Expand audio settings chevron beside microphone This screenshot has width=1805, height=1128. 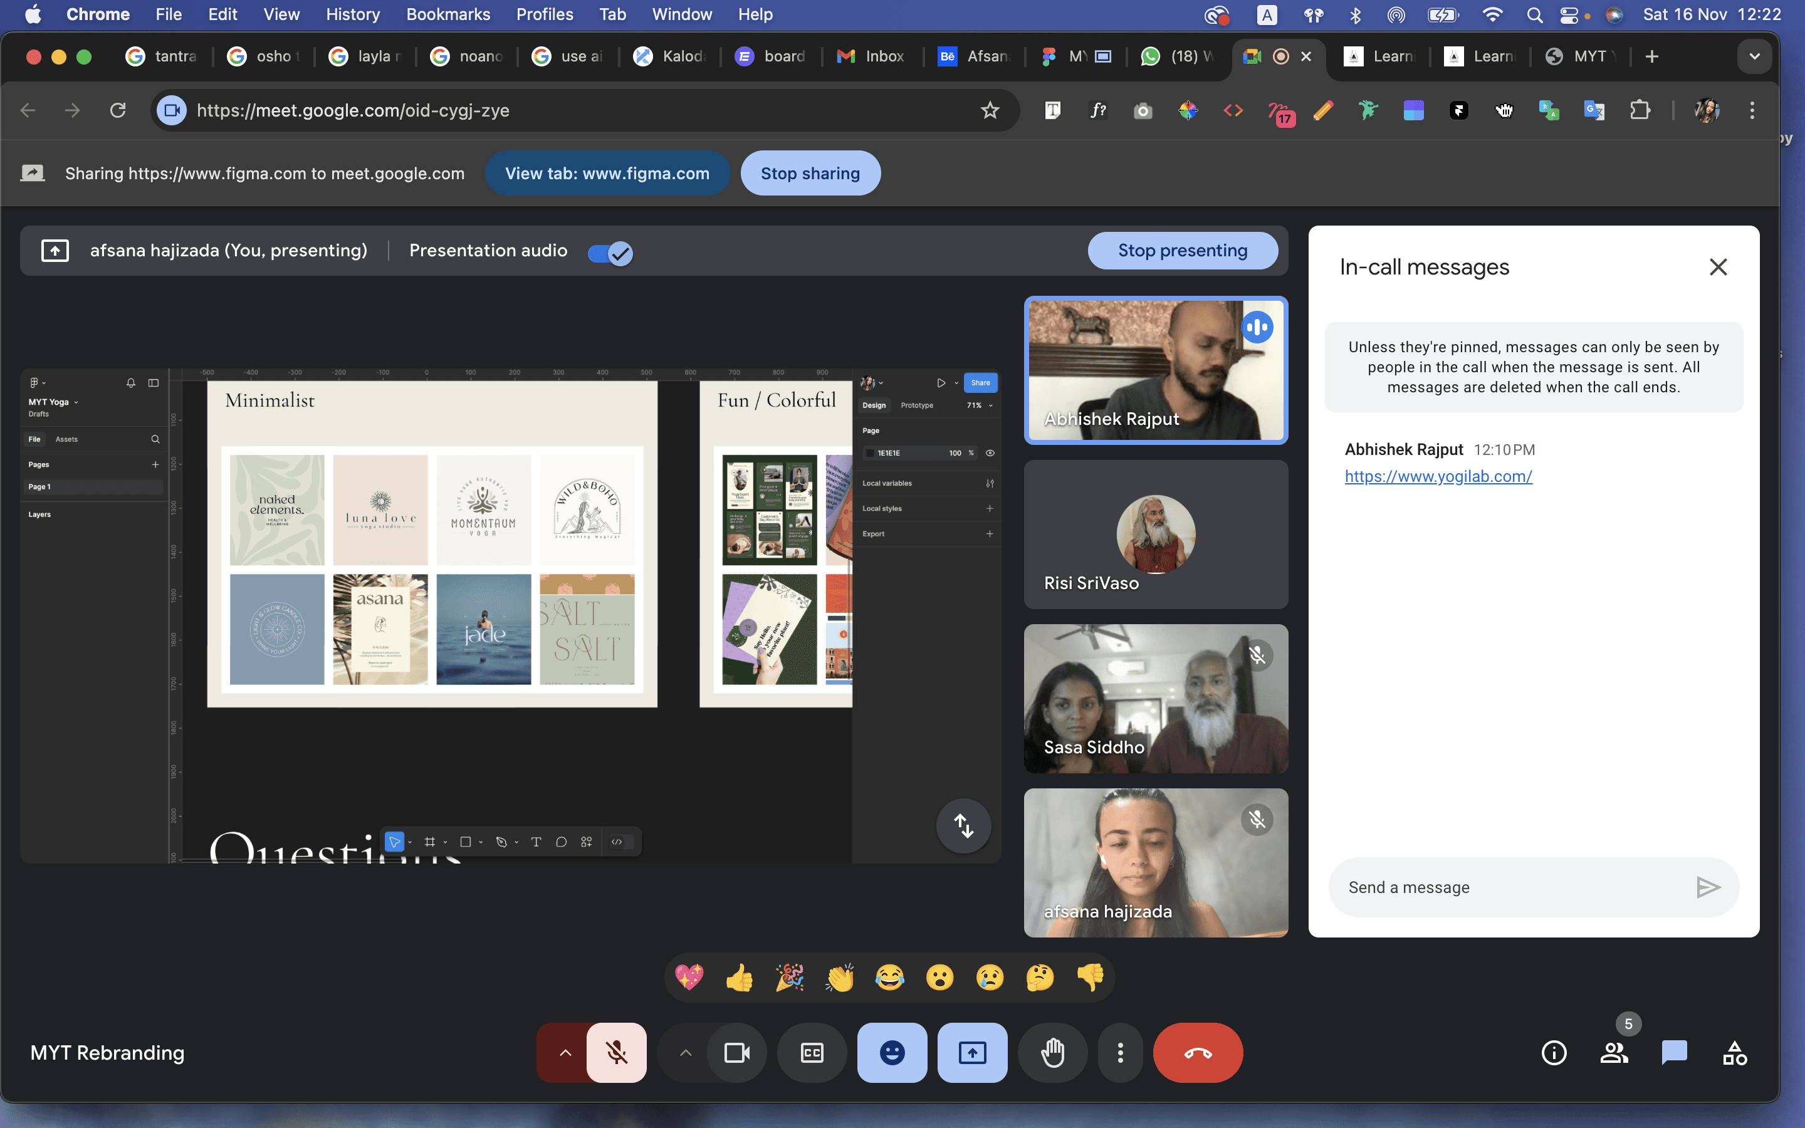pos(565,1053)
